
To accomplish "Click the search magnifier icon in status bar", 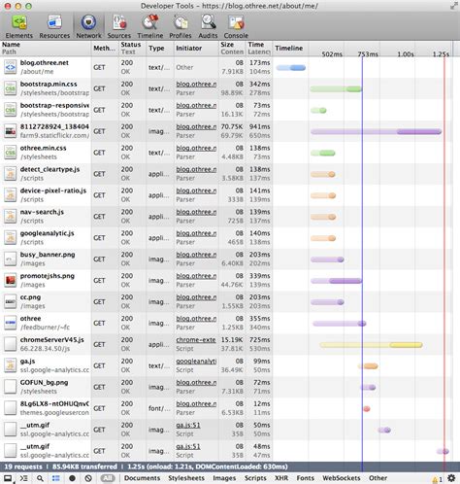I will (40, 478).
